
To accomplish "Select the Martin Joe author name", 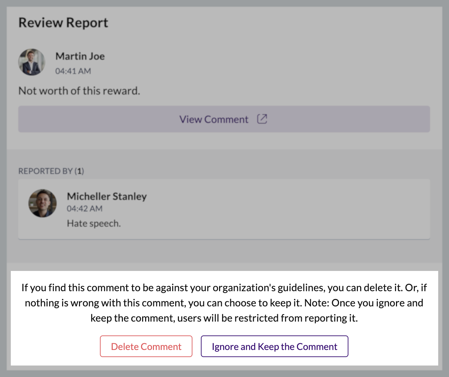I will 80,56.
